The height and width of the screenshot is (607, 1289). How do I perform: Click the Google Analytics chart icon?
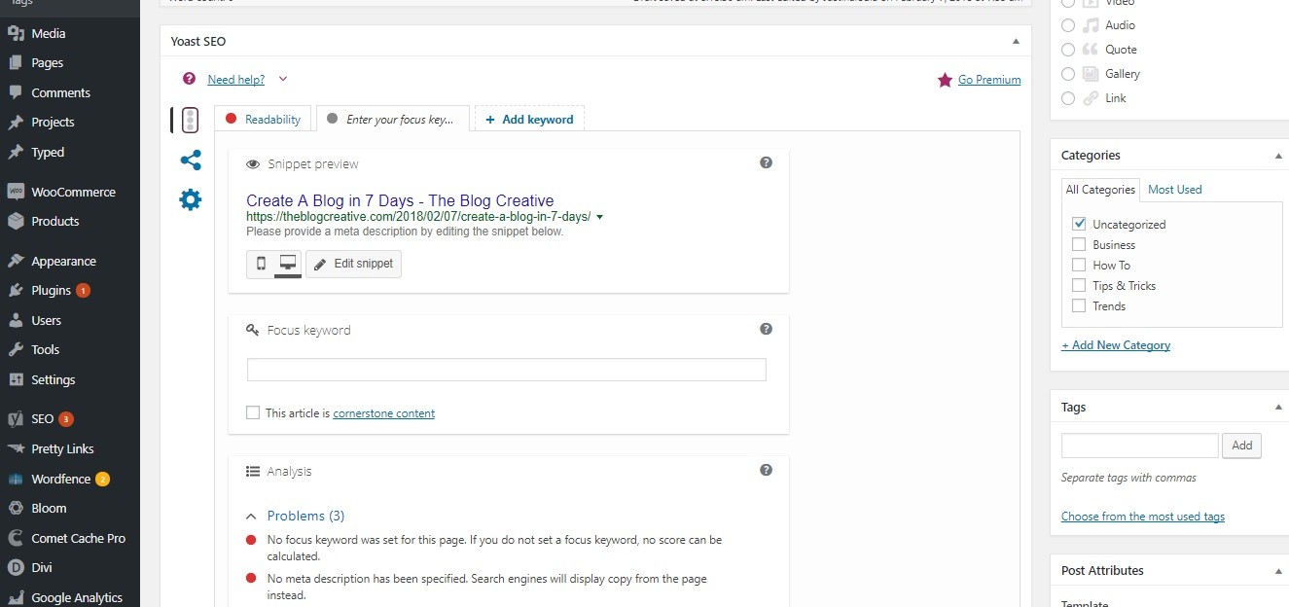[16, 597]
